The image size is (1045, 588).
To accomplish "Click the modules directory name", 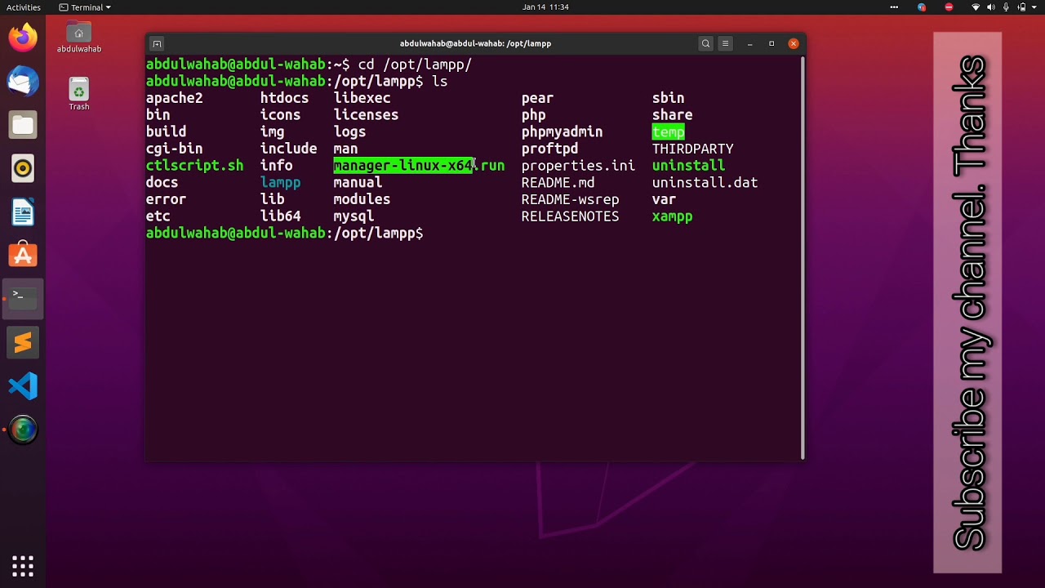I will [x=362, y=199].
